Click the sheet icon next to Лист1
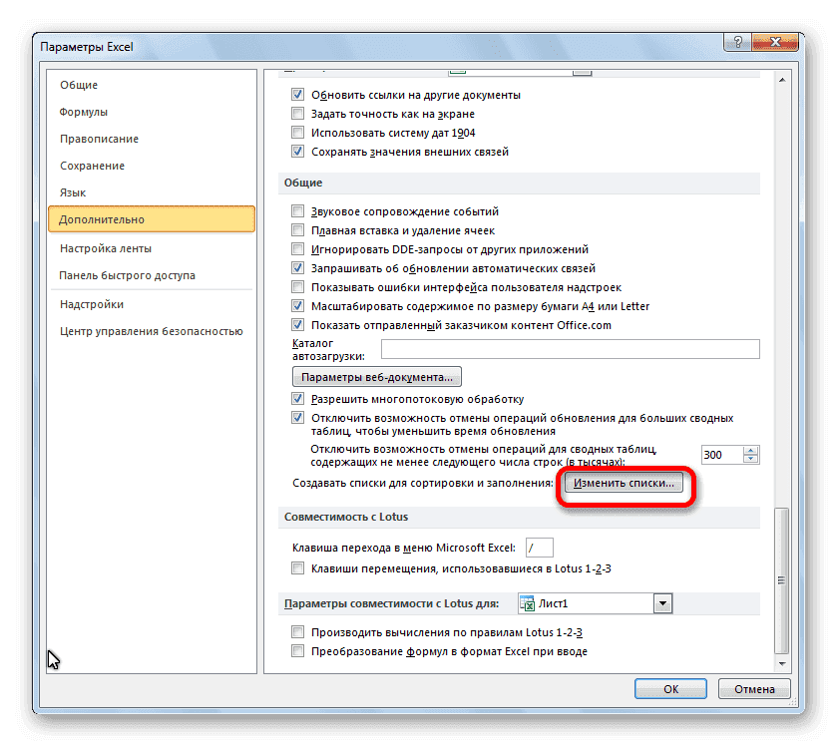The height and width of the screenshot is (747, 838). (524, 602)
